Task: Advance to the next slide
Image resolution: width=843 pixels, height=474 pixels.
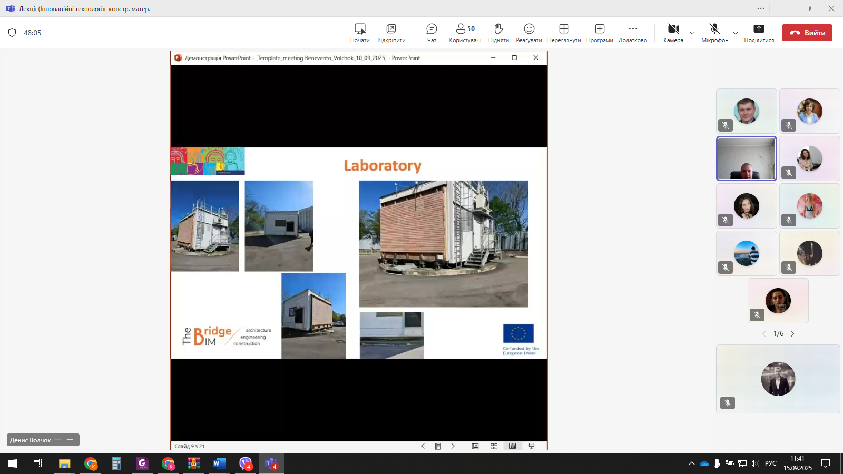Action: pos(453,446)
